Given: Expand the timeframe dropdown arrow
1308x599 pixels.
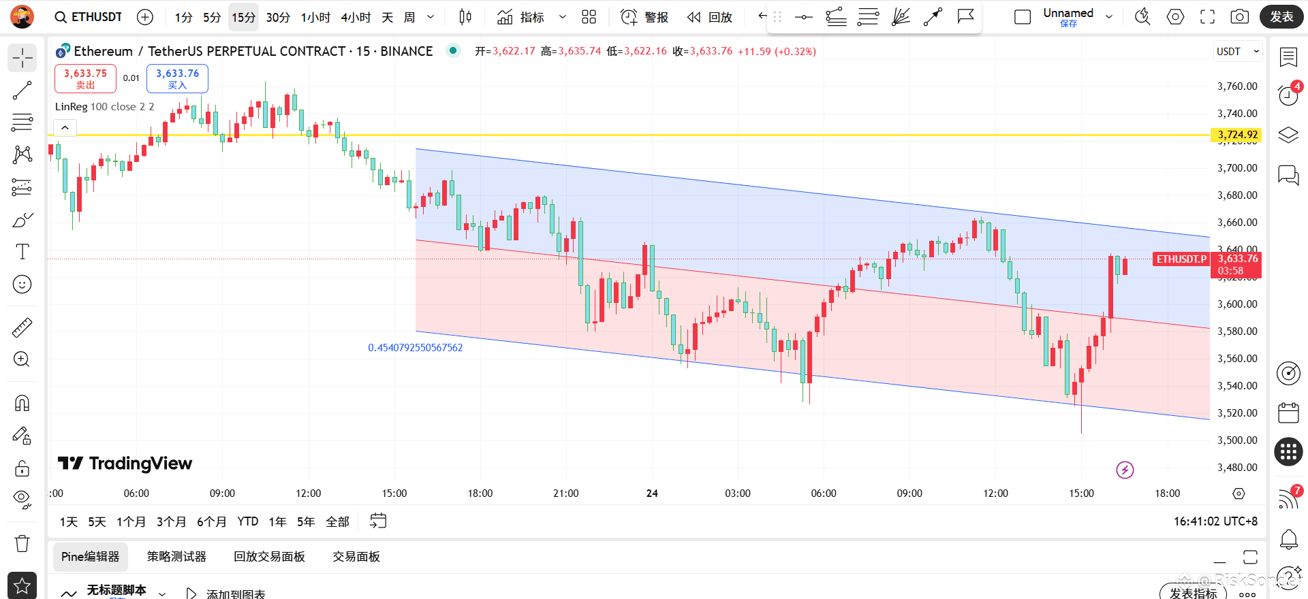Looking at the screenshot, I should tap(431, 17).
